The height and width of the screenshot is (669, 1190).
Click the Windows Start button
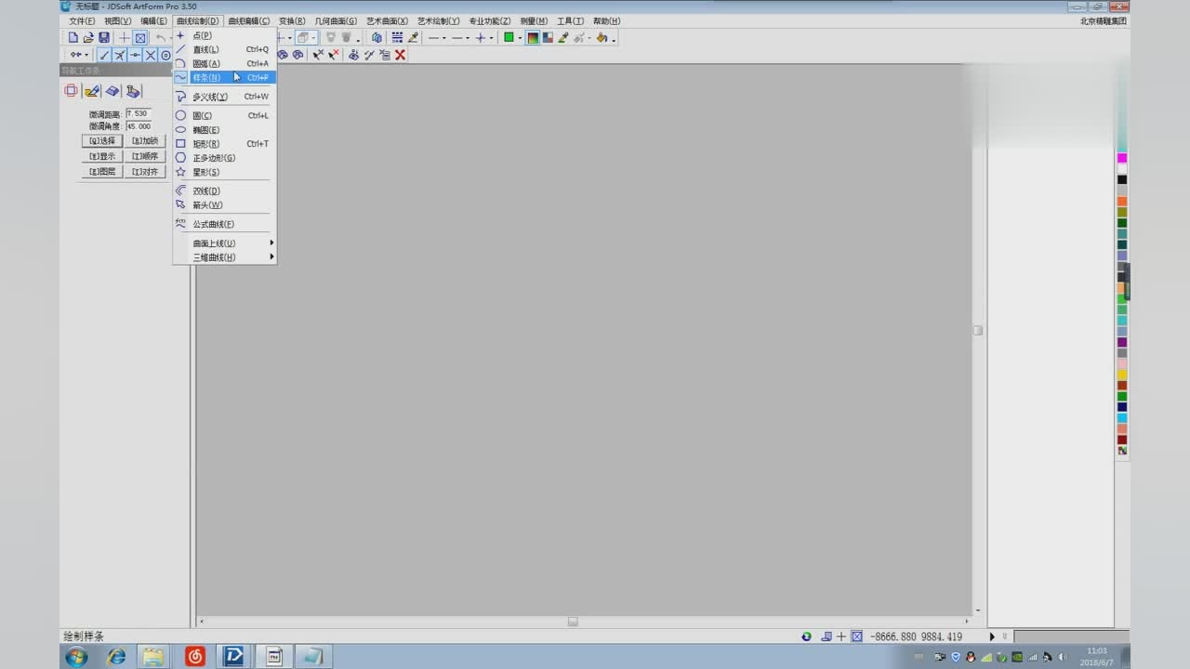pos(76,657)
